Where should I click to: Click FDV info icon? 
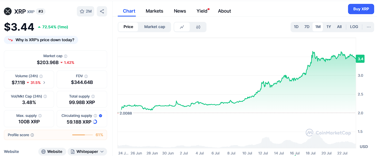click(86, 76)
